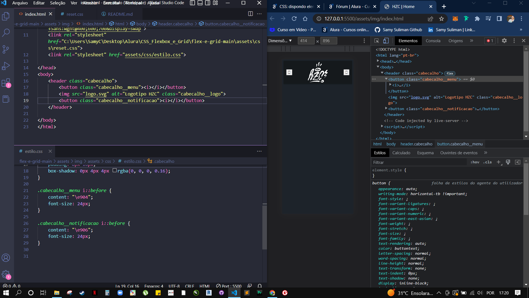Edit the device width field showing 414
Viewport: 529px width, 298px height.
pyautogui.click(x=306, y=41)
